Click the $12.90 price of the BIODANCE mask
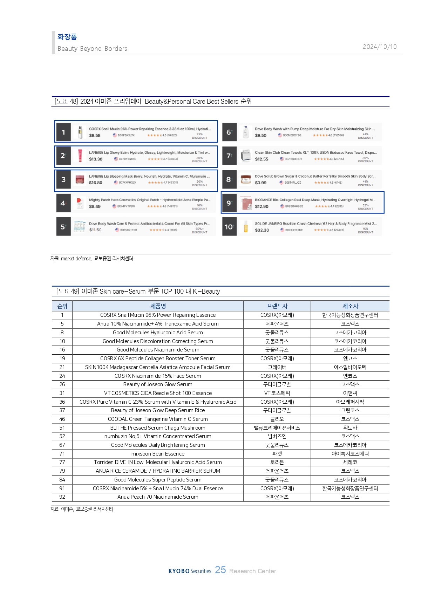 [261, 206]
